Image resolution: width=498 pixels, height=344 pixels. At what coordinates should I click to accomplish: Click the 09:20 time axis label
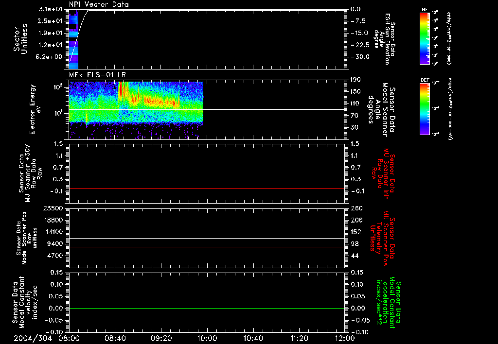161,338
